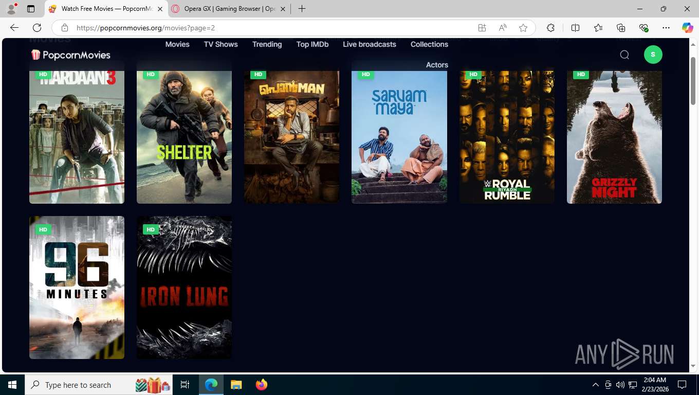The height and width of the screenshot is (395, 699).
Task: Open the volume speaker tray icon
Action: (x=620, y=385)
